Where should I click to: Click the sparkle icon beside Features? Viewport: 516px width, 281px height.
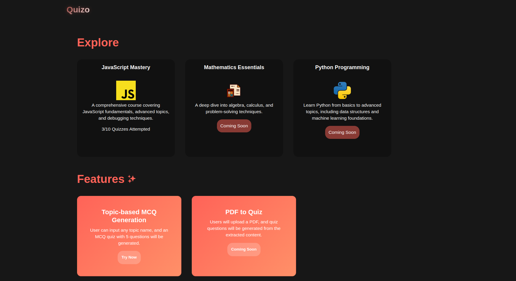coord(132,179)
